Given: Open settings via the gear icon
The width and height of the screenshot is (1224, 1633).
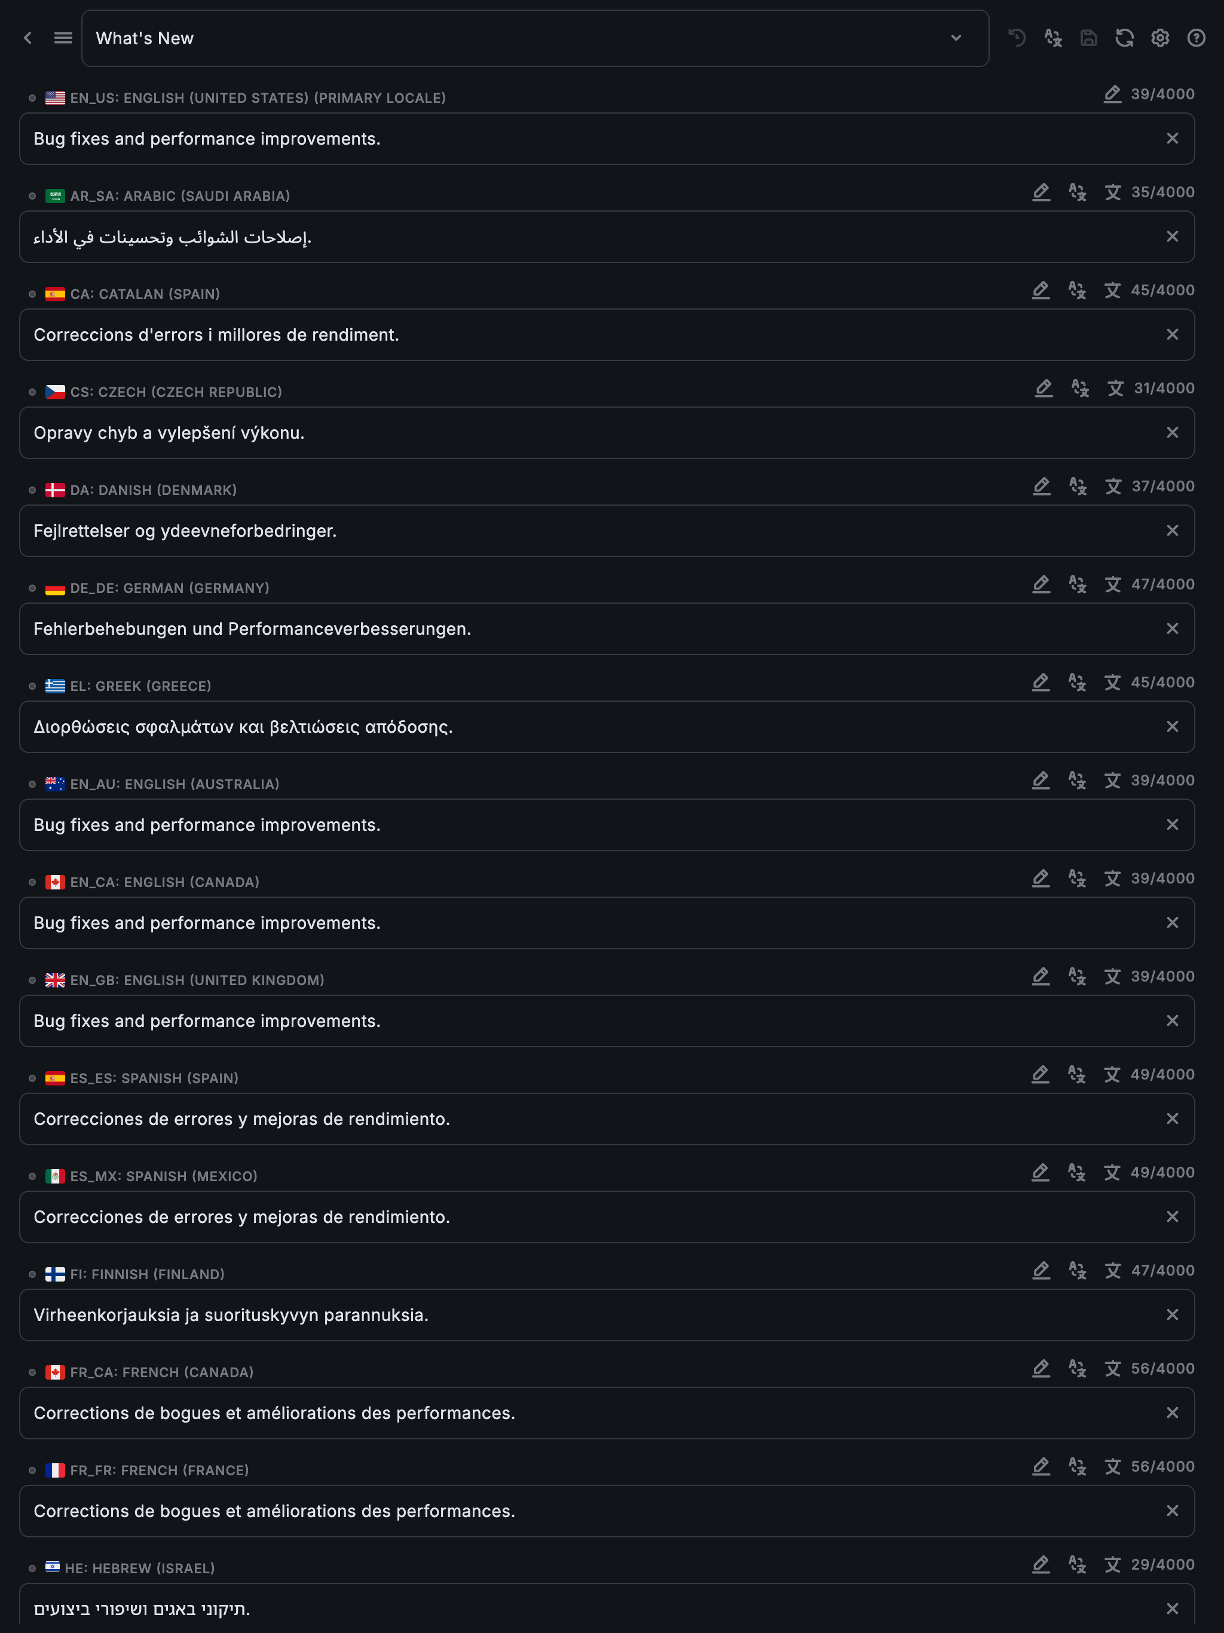Looking at the screenshot, I should [1160, 38].
